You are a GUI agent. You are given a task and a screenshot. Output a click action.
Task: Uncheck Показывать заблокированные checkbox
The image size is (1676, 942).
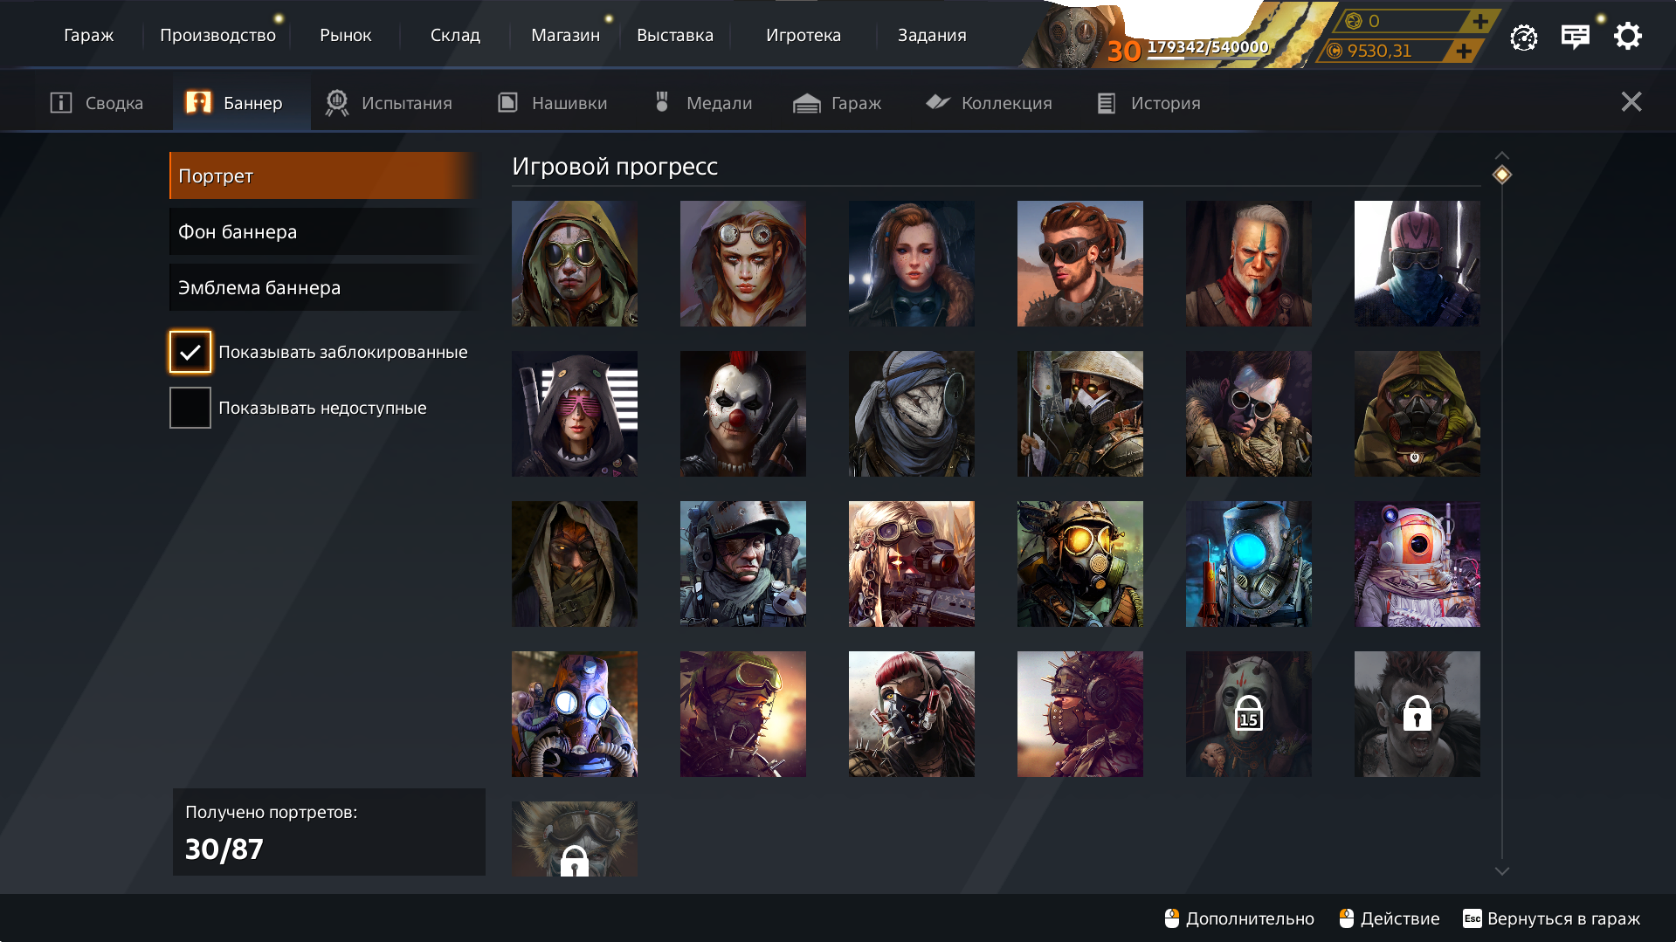[190, 352]
